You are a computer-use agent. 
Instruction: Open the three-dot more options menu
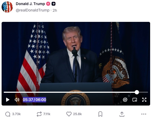[x=144, y=114]
